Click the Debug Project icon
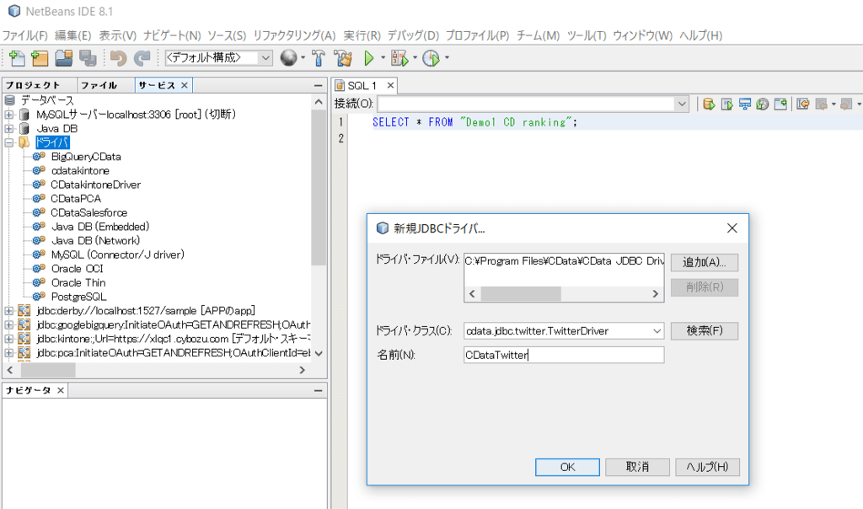 [x=399, y=58]
